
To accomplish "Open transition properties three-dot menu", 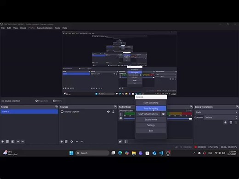I will pos(236,122).
